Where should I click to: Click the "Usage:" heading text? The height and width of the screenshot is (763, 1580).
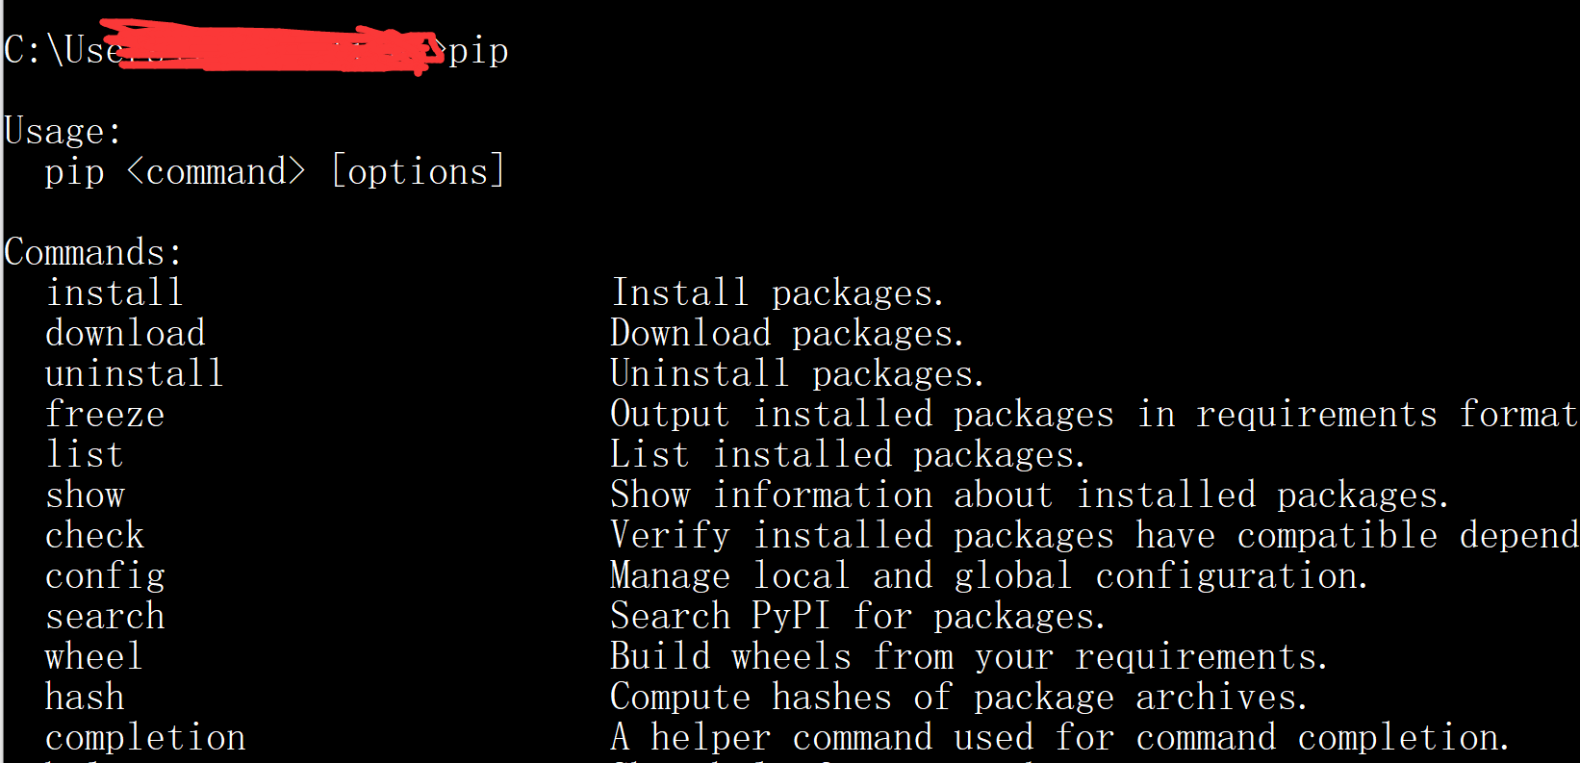pyautogui.click(x=63, y=131)
